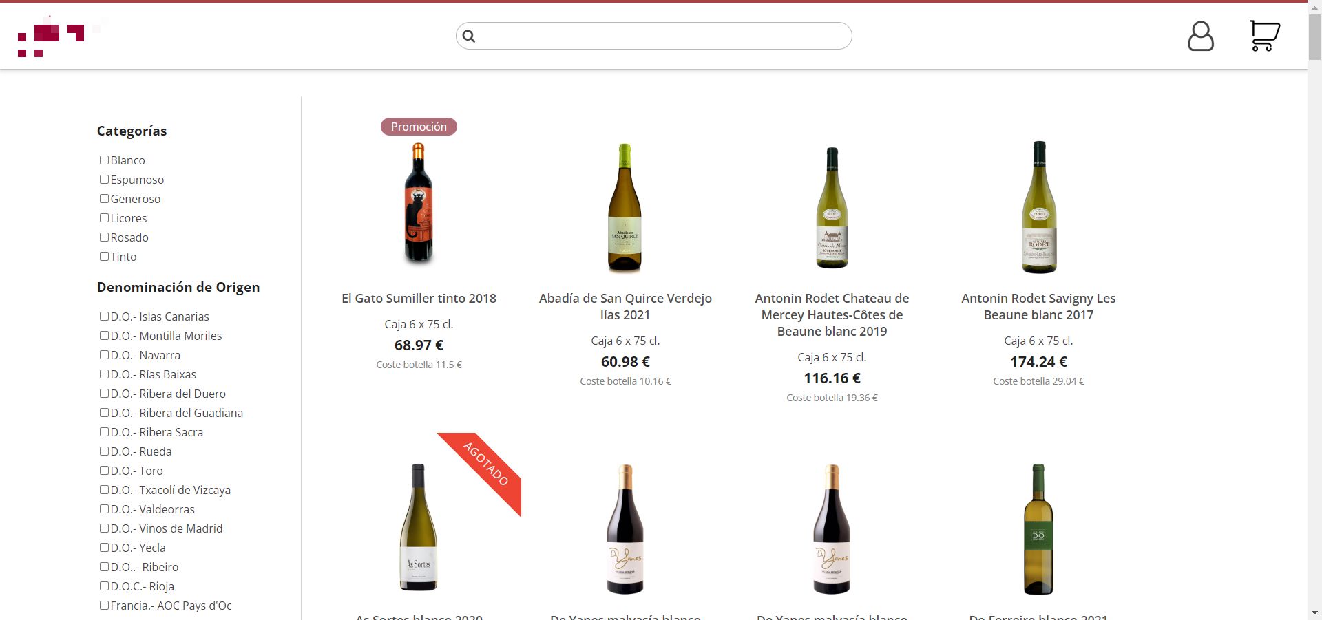Check the Espumoso filter
1322x620 pixels.
[105, 179]
